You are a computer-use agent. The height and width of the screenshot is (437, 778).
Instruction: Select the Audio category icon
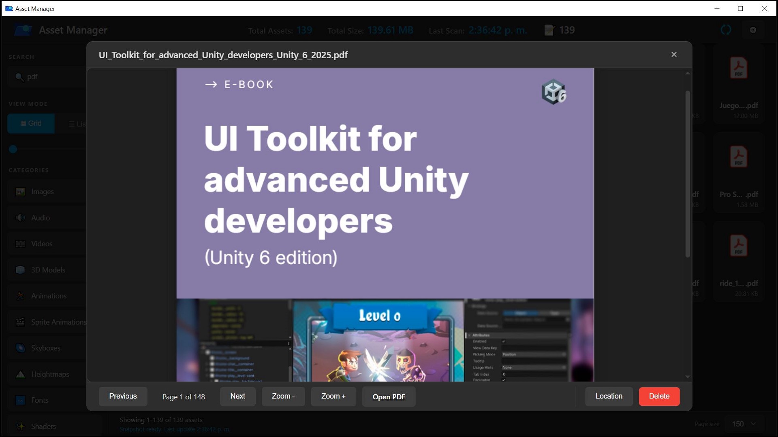20,218
